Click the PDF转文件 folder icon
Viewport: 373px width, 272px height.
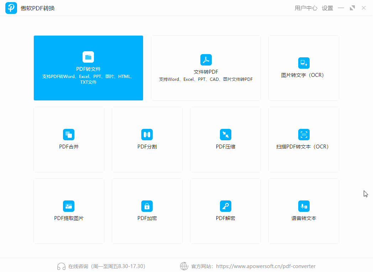tap(88, 57)
